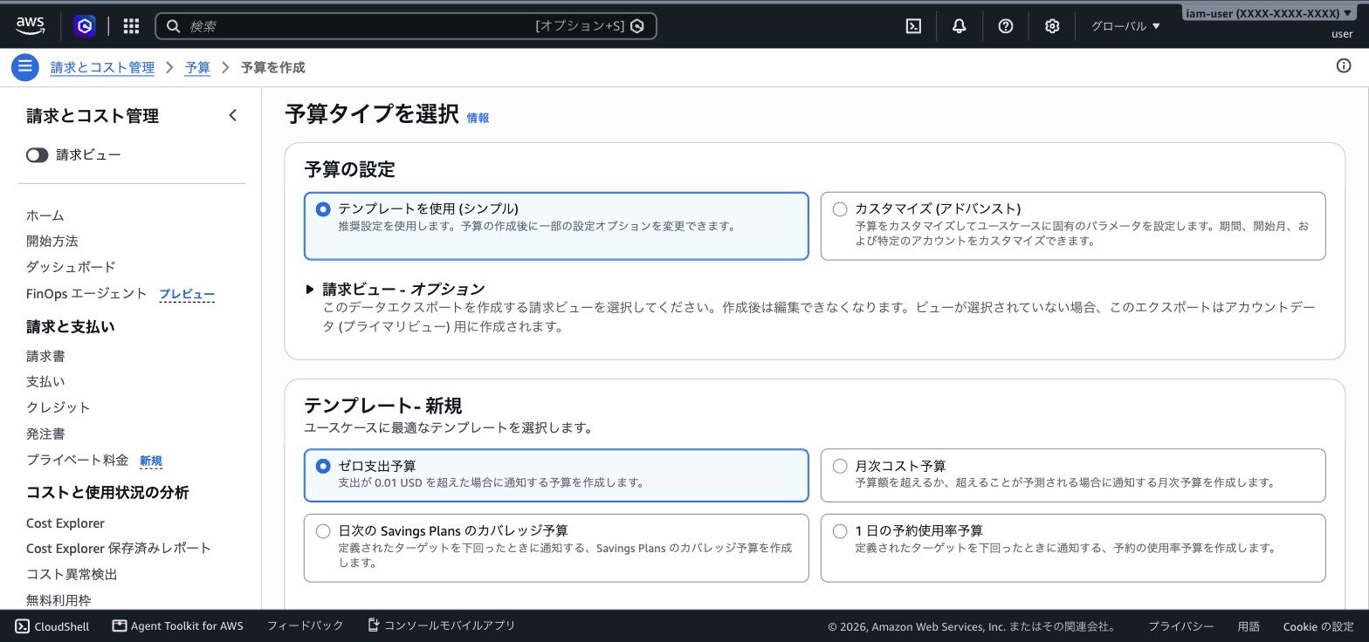Open Cost Explorer in the sidebar
1369x642 pixels.
click(65, 523)
